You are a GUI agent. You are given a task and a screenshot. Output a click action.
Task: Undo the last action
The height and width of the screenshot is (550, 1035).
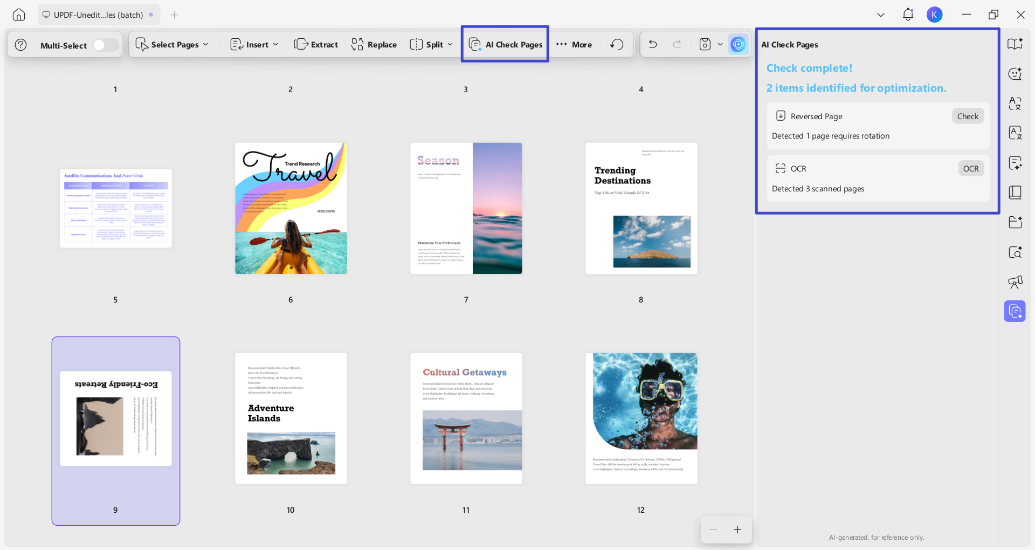click(x=653, y=44)
